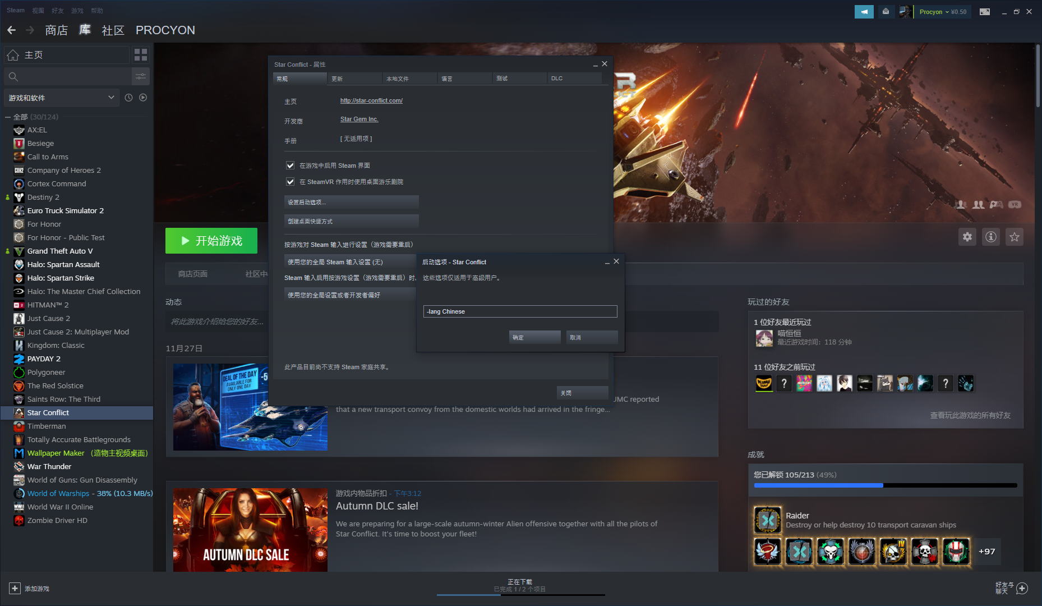Click the library search field

[x=67, y=76]
